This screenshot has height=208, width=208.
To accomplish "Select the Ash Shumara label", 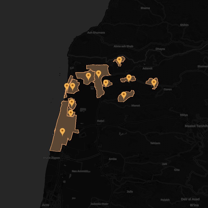I will [x=96, y=33].
